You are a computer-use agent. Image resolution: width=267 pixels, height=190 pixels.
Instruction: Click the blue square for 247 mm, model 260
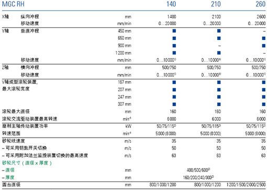coord(264,97)
